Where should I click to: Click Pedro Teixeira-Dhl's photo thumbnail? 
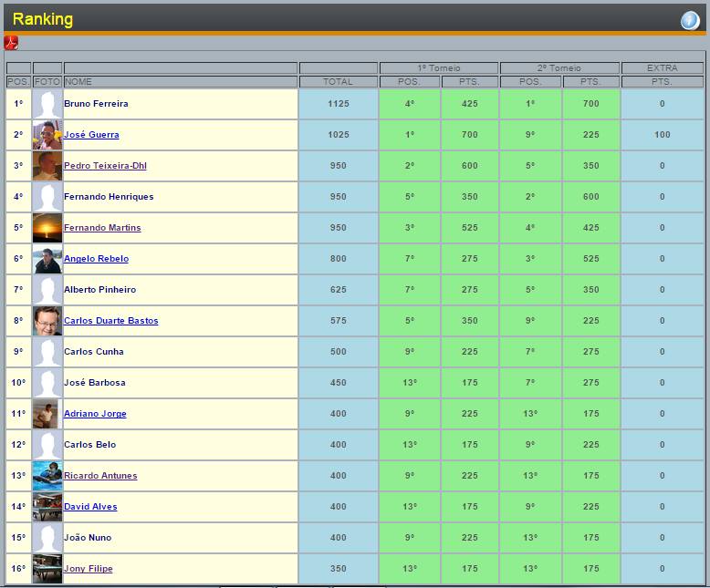tap(47, 166)
